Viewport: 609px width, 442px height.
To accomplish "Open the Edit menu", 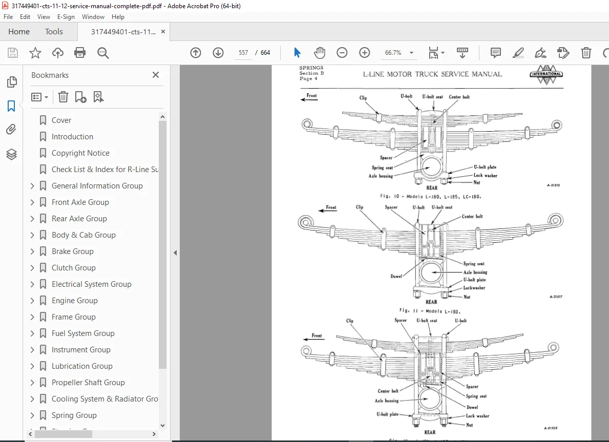I will (25, 17).
